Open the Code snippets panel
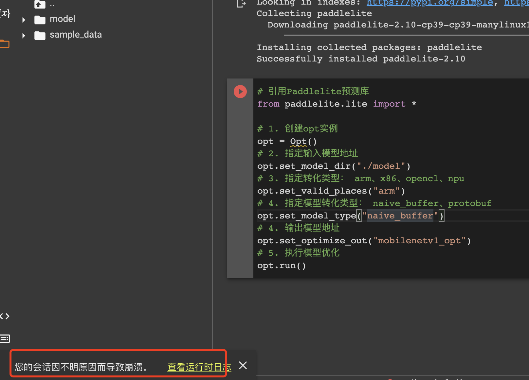Image resolution: width=529 pixels, height=380 pixels. (x=5, y=316)
